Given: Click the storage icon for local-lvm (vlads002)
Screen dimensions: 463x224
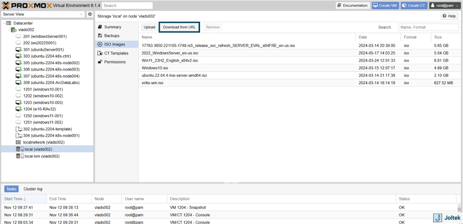Looking at the screenshot, I should pos(20,156).
